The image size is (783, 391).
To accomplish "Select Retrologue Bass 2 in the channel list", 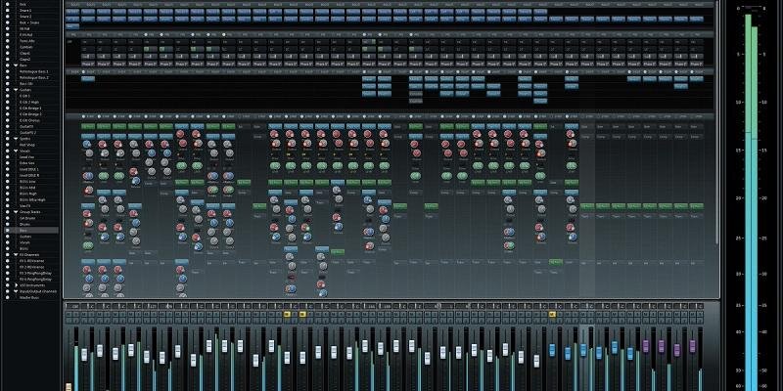I will (x=32, y=77).
